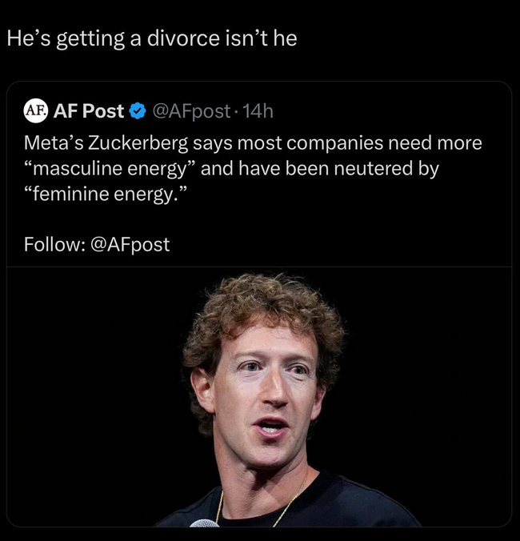This screenshot has width=520, height=541.
Task: Click the @AFpost mention after "Follow:"
Action: (x=130, y=244)
